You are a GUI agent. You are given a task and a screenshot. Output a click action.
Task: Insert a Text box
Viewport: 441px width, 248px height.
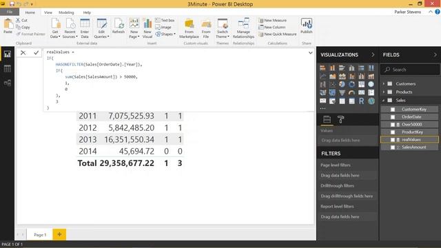pos(165,20)
